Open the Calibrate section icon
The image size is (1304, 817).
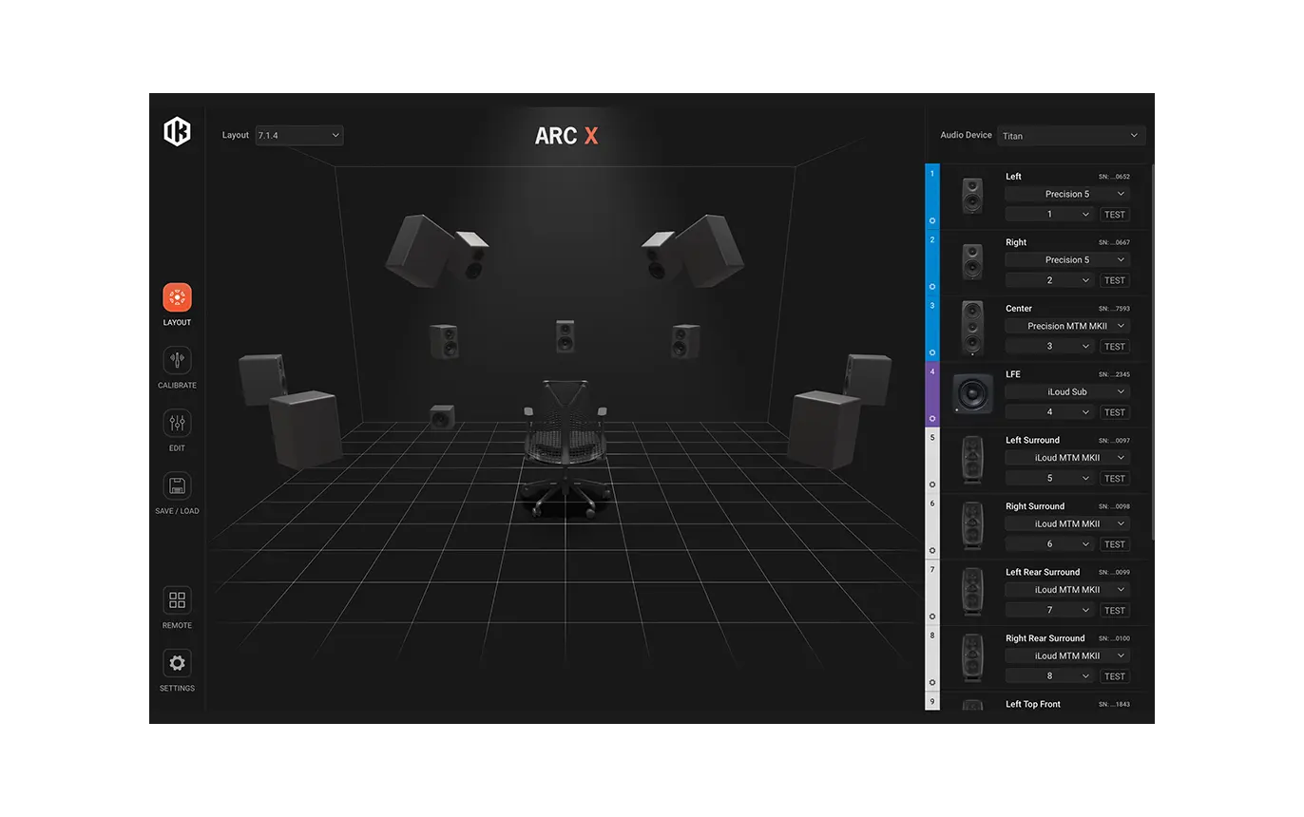click(177, 360)
